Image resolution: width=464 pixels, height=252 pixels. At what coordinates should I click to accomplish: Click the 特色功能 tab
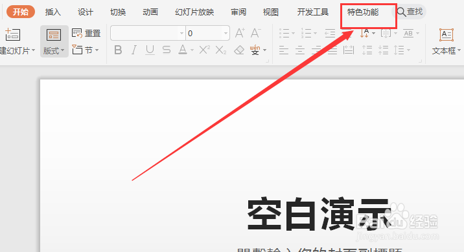point(363,12)
